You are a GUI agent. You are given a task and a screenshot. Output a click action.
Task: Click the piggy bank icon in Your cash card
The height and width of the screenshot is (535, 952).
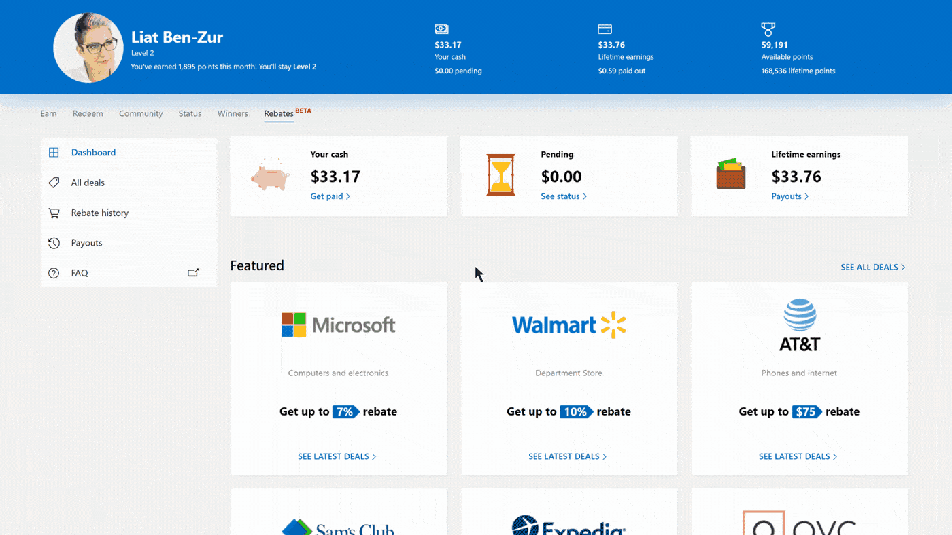[x=270, y=176]
